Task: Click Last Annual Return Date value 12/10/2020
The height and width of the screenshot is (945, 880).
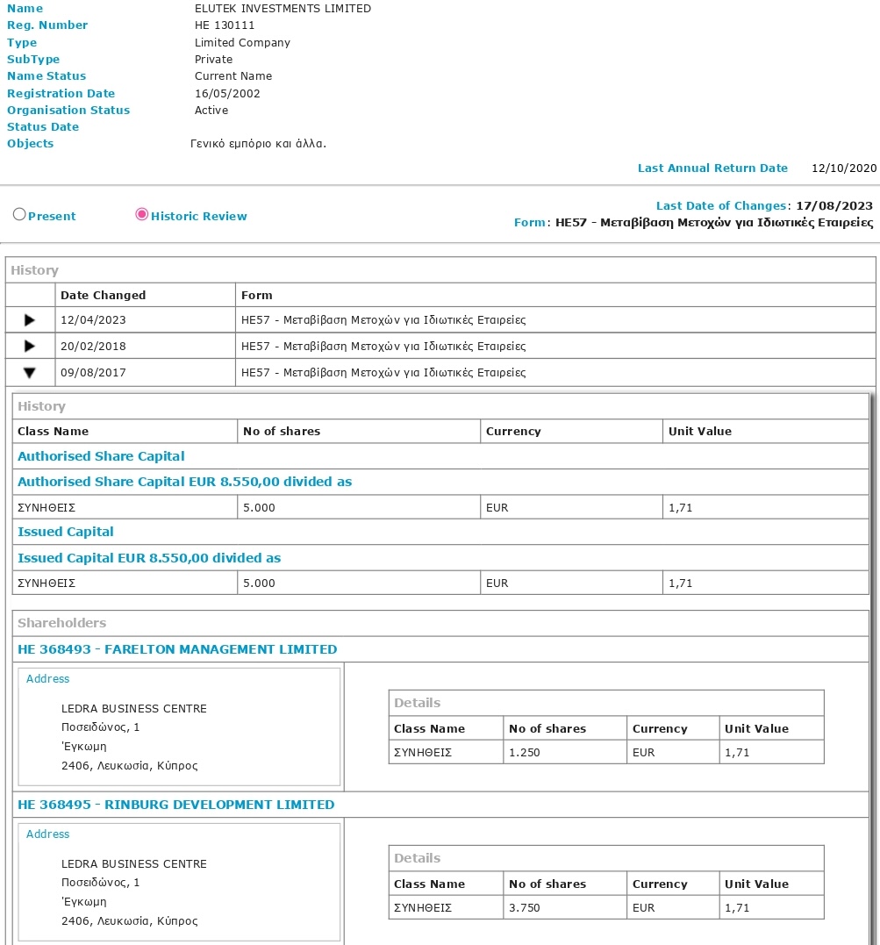Action: pos(844,168)
